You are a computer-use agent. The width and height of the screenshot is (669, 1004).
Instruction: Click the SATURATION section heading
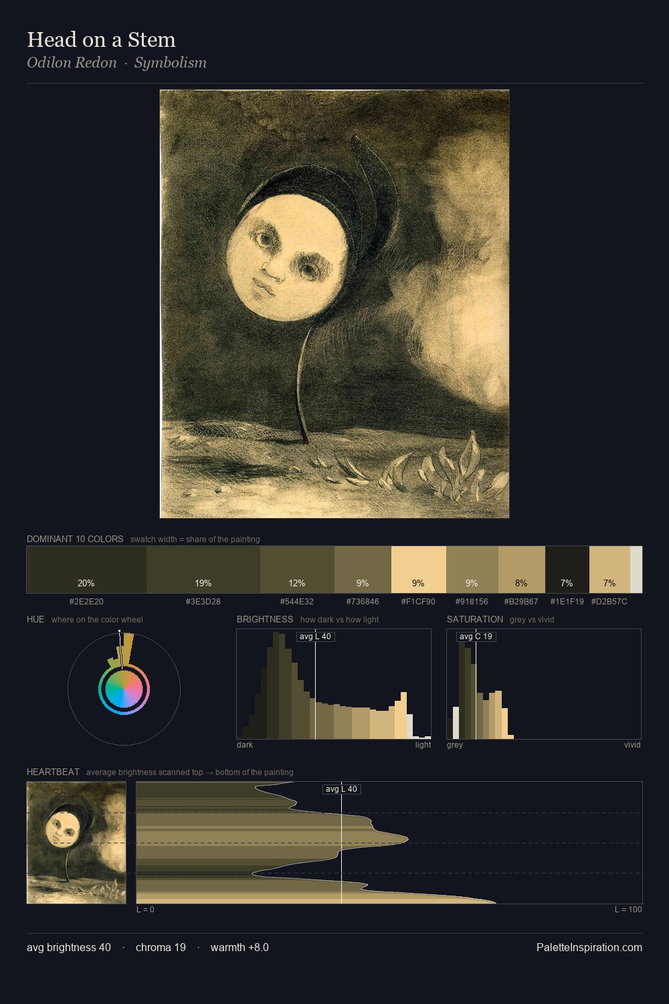coord(475,619)
